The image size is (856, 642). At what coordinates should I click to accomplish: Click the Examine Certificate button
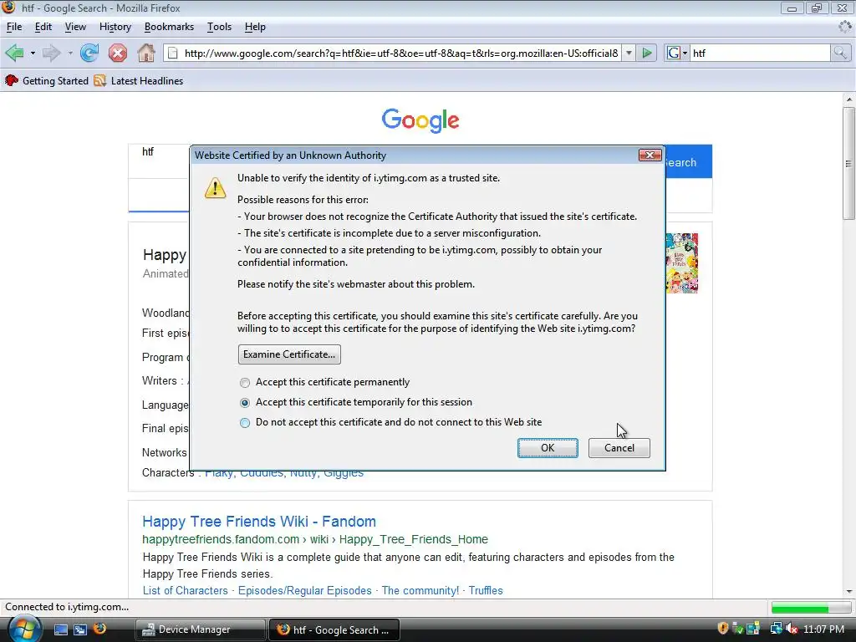tap(289, 354)
